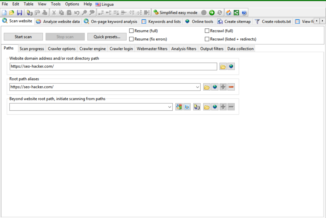Viewport: 326px width, 218px height.
Task: Click the Bing icon beside scanning paths
Action: (x=187, y=107)
